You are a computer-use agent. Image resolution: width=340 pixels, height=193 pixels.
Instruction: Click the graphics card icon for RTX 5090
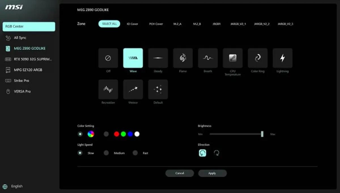(8, 59)
